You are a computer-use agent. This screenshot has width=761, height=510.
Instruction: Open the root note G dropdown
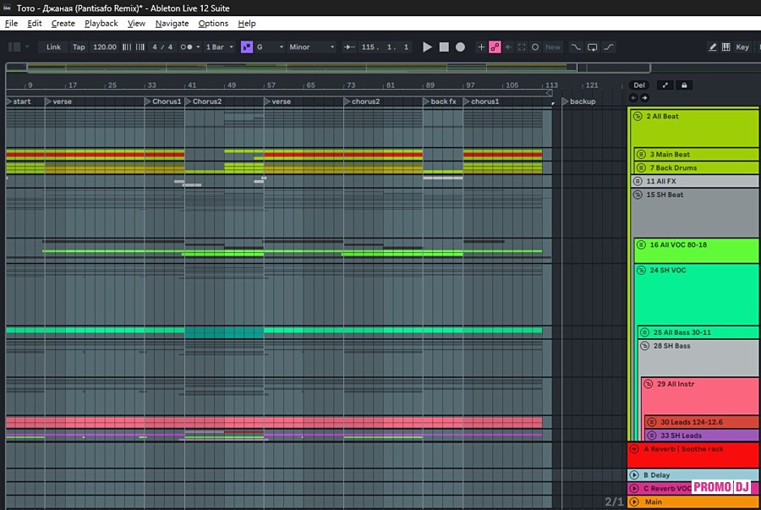pos(269,47)
